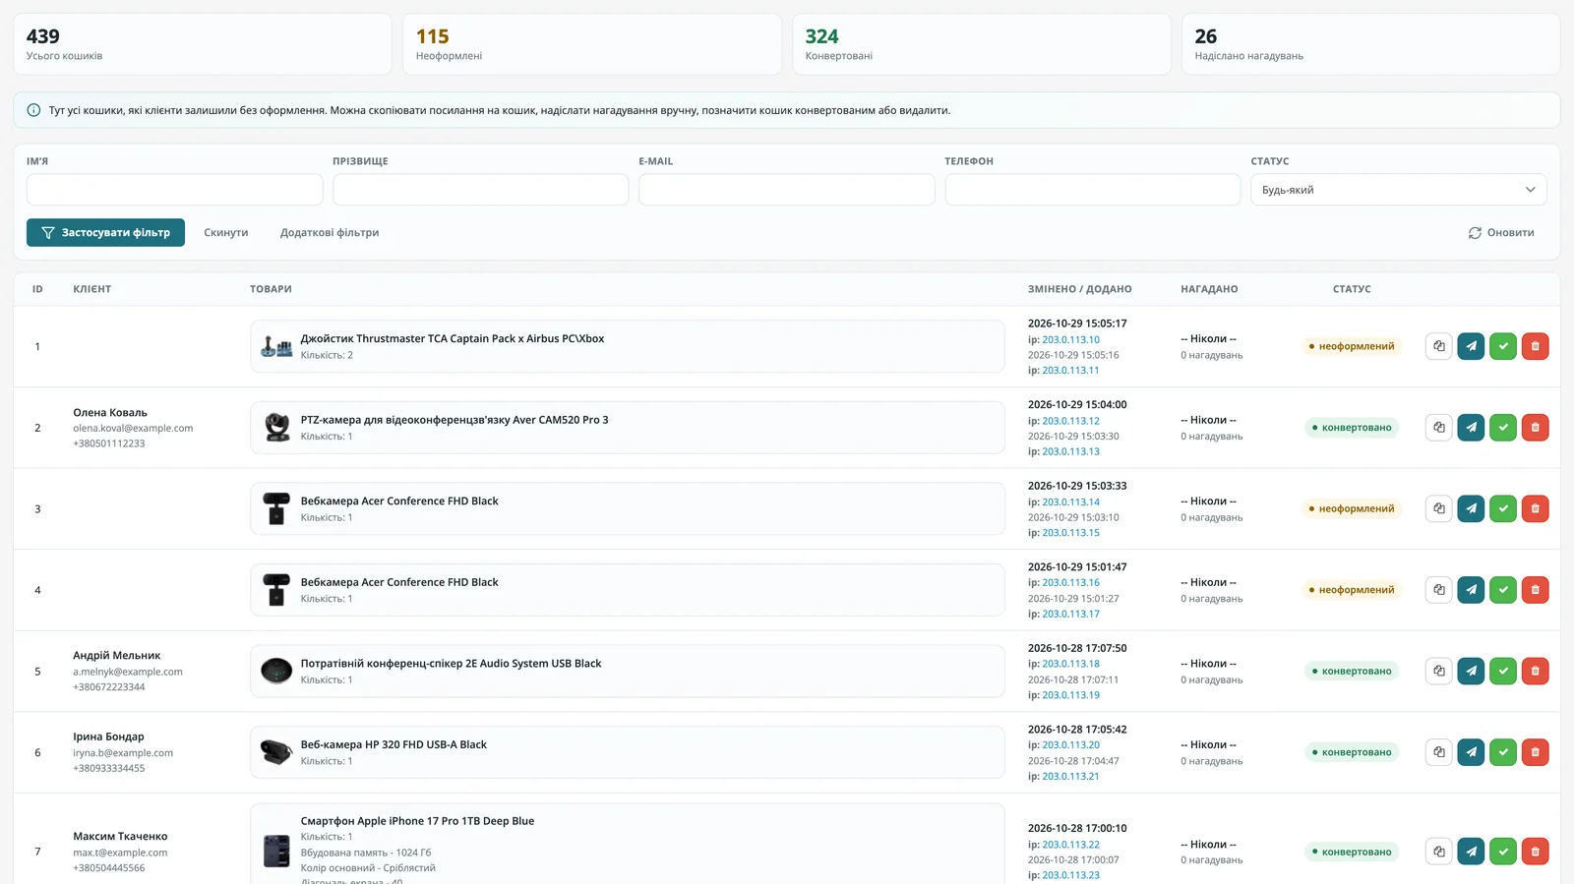Delete cart with ID 3

(x=1535, y=508)
